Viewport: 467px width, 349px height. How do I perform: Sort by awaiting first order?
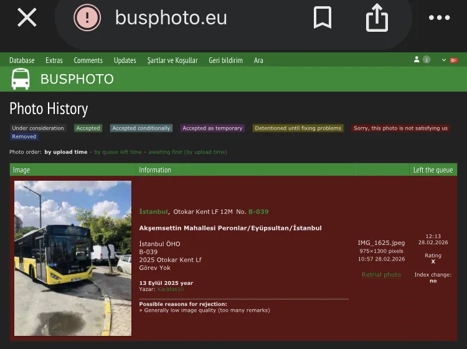click(x=187, y=152)
